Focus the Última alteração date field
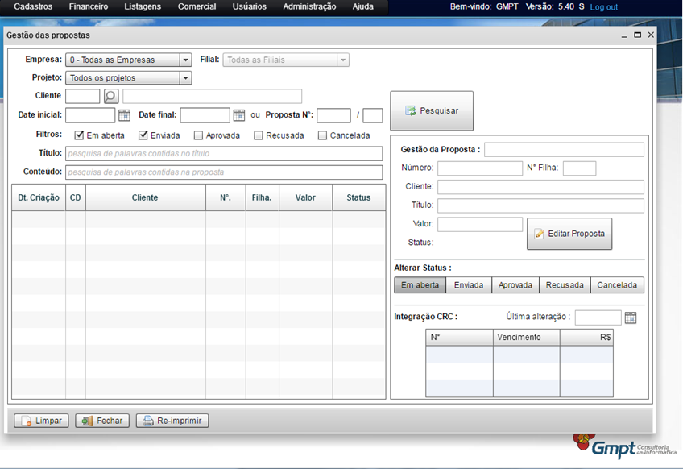Image resolution: width=683 pixels, height=469 pixels. point(598,318)
